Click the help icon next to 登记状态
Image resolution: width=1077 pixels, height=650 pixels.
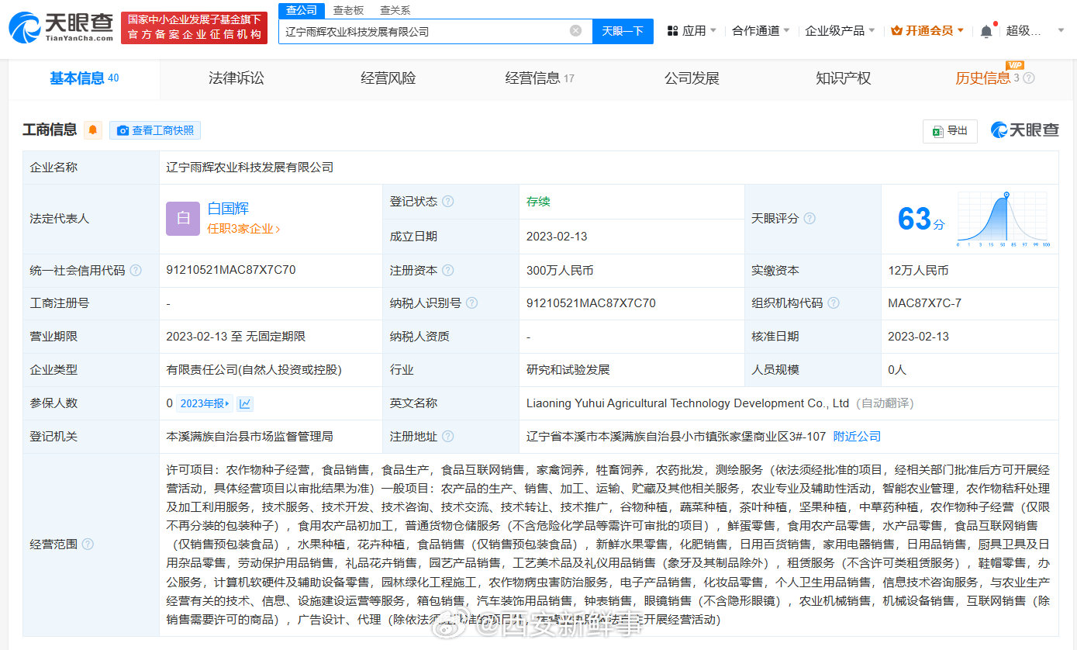[x=447, y=202]
